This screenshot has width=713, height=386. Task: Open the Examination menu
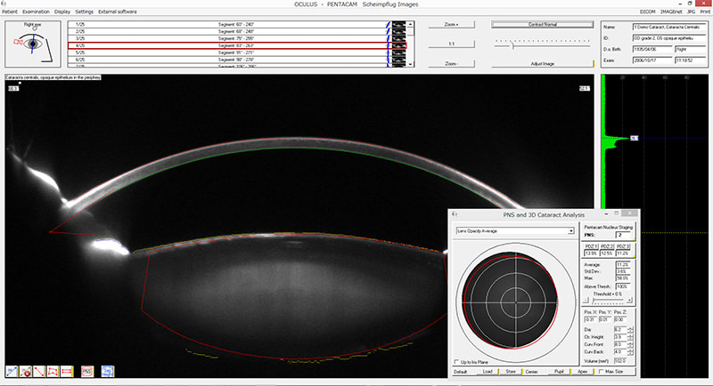coord(37,12)
